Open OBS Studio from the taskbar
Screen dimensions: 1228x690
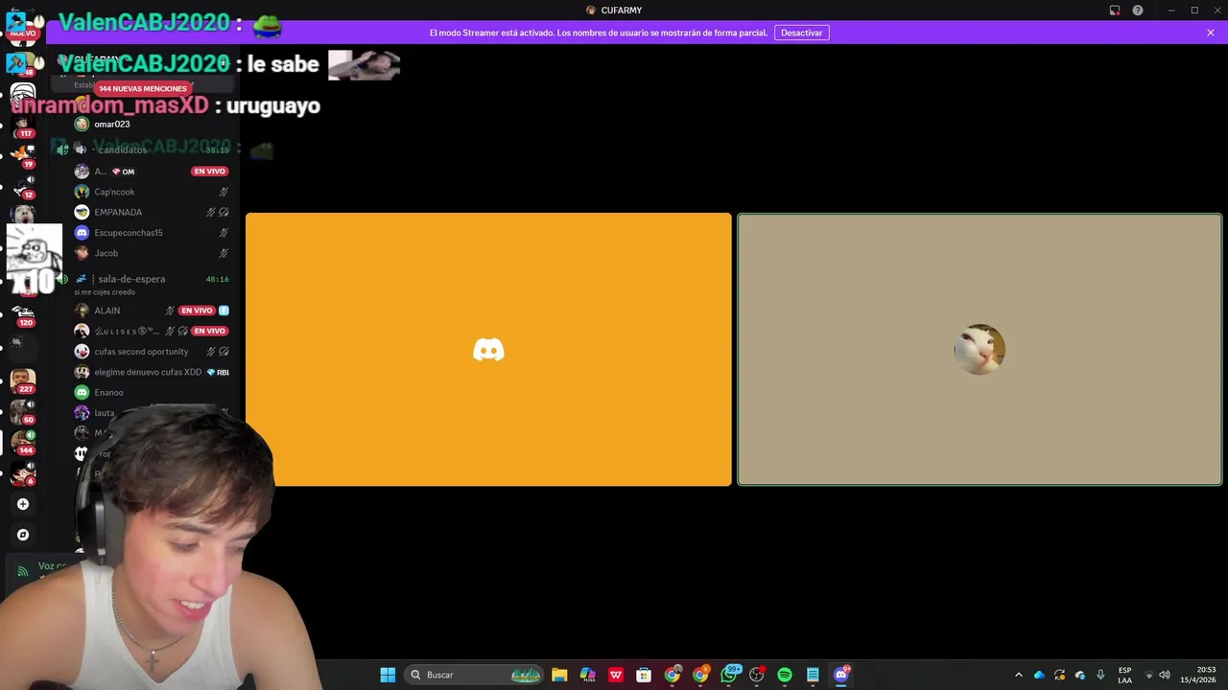757,675
